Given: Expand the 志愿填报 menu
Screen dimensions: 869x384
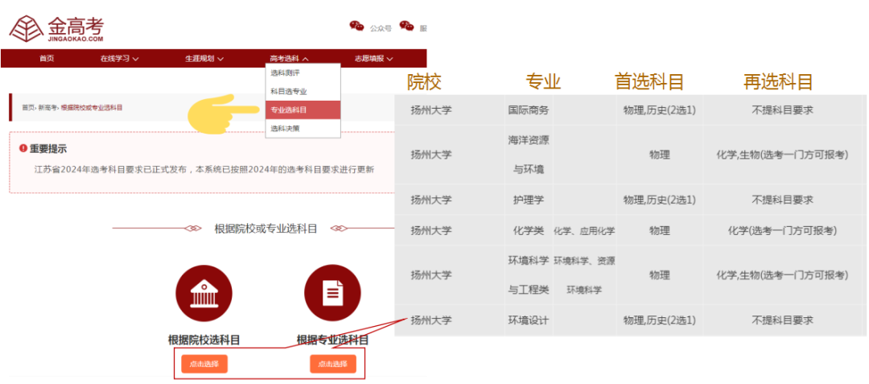Looking at the screenshot, I should 373,58.
